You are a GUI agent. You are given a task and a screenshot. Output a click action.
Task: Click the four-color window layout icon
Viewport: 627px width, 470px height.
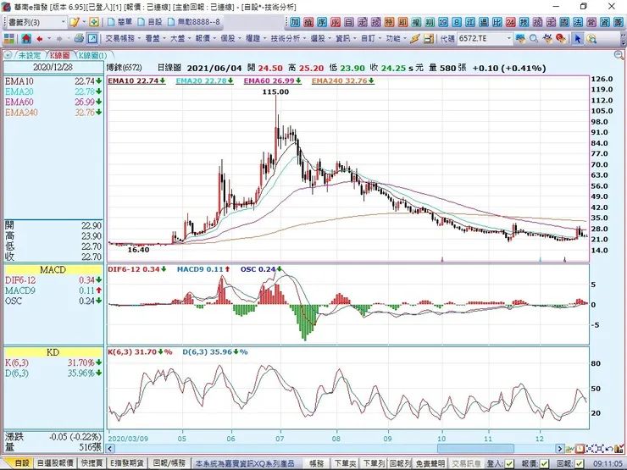[8, 39]
